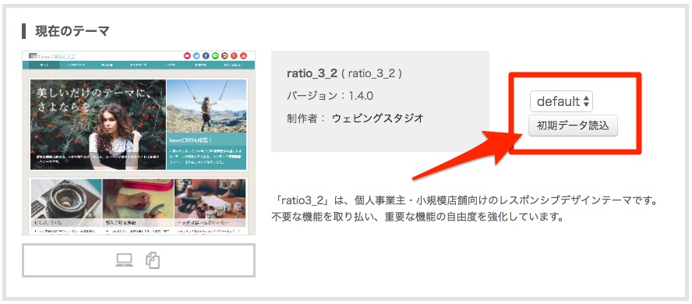
Task: Click the bold ratio_3_2 theme name
Action: click(311, 74)
